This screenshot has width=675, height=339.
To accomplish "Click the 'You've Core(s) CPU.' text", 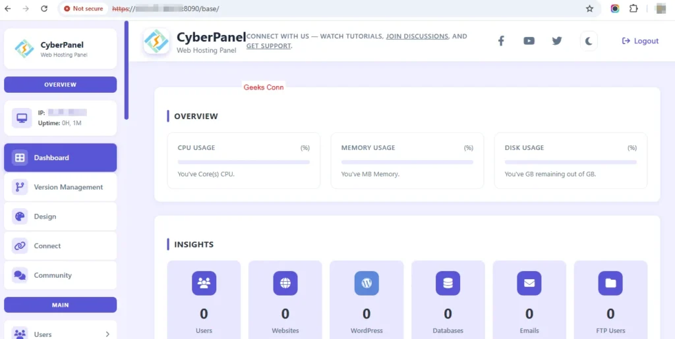I will coord(206,174).
